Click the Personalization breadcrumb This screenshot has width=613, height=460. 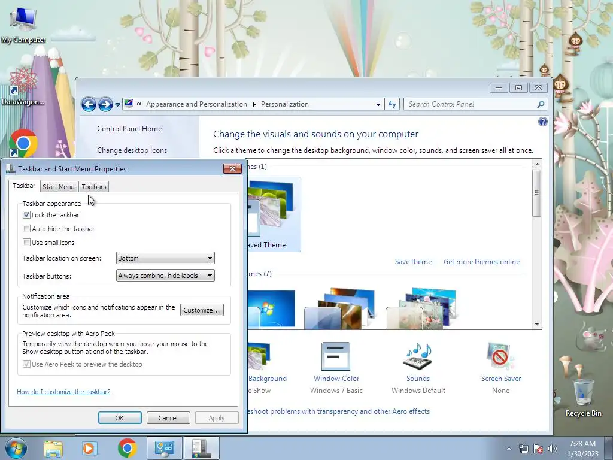coord(284,104)
